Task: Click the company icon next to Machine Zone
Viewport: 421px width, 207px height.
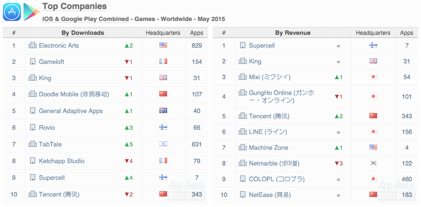Action: (242, 147)
